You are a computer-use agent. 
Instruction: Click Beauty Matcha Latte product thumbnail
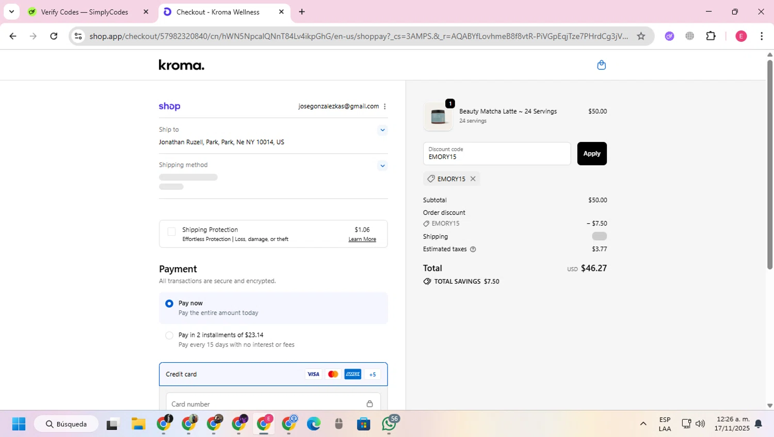(438, 116)
